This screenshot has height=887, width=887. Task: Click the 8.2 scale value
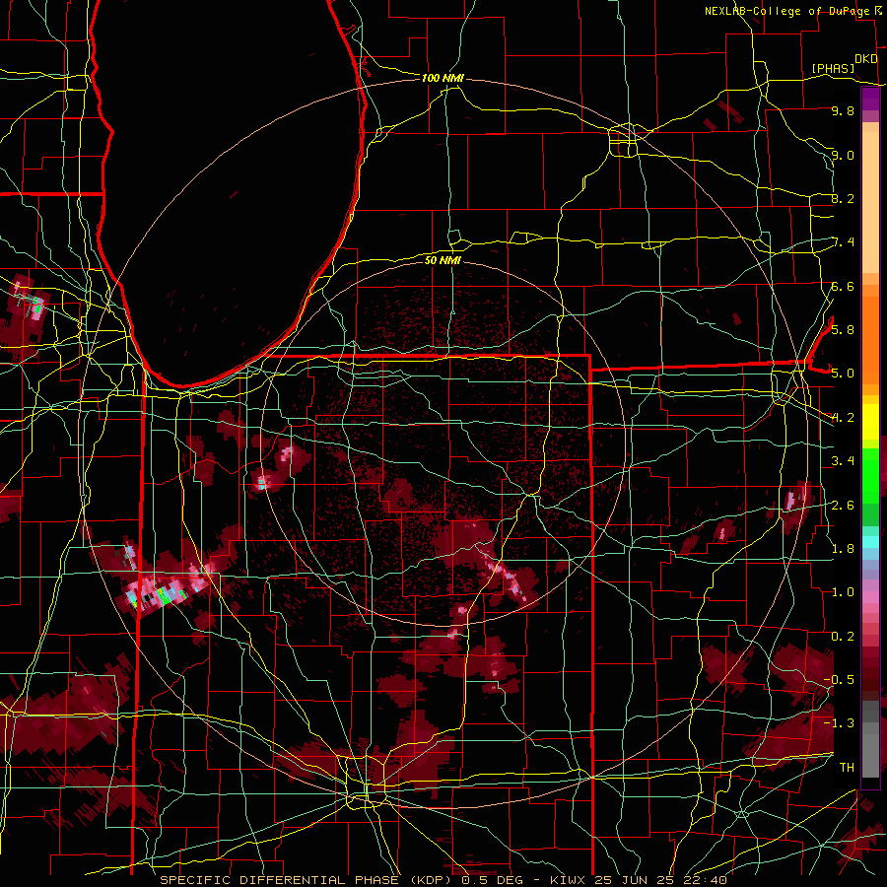pyautogui.click(x=843, y=198)
